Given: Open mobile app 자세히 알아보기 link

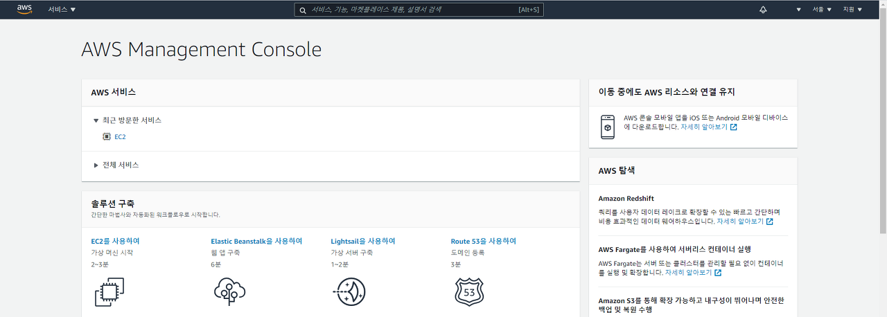Looking at the screenshot, I should click(x=704, y=127).
